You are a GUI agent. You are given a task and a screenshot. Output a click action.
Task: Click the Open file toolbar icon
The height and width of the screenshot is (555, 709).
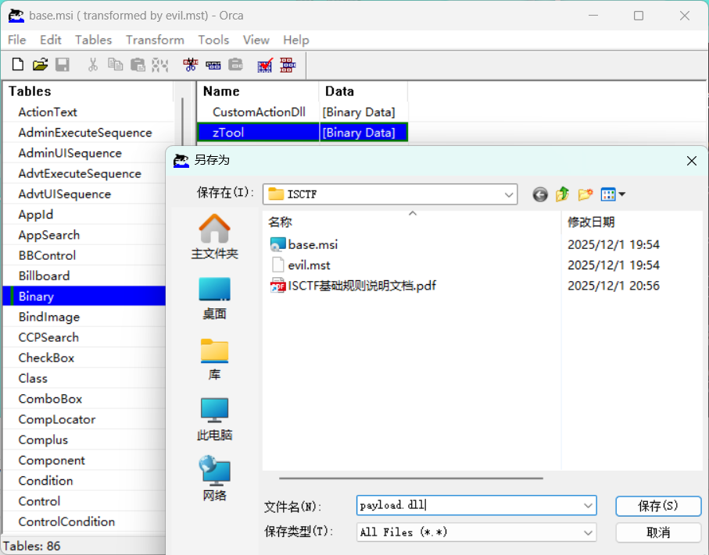point(40,65)
